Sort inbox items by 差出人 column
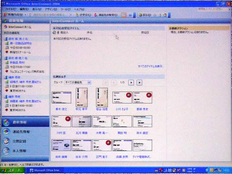The image size is (232, 174). coord(64,32)
